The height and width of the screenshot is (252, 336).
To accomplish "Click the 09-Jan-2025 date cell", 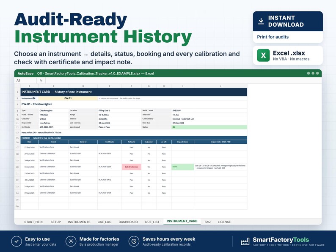I will (30, 193).
